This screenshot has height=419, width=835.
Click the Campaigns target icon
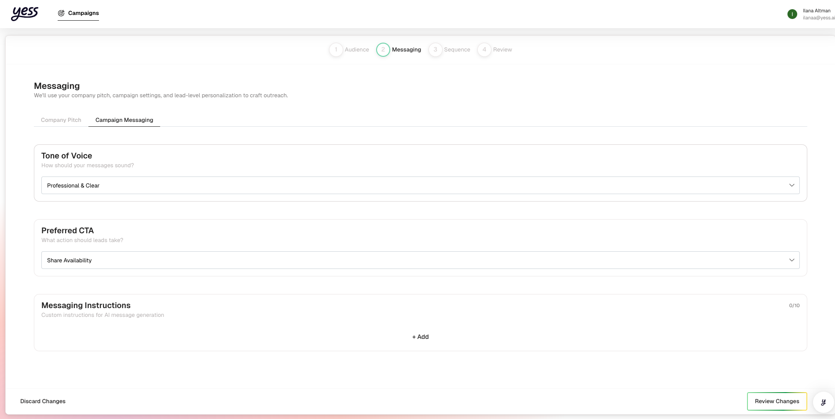[x=61, y=13]
